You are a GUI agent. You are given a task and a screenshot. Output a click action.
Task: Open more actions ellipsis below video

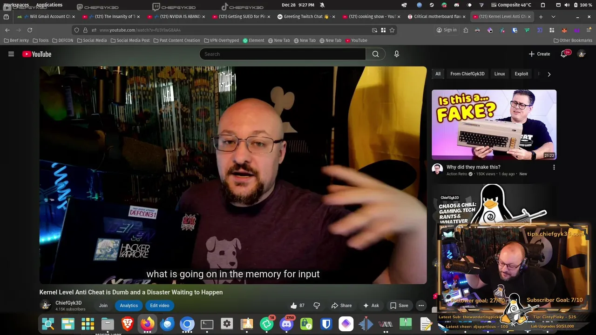[x=421, y=306]
